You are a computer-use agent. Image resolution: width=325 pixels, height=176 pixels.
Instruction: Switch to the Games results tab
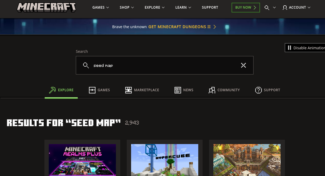point(99,90)
